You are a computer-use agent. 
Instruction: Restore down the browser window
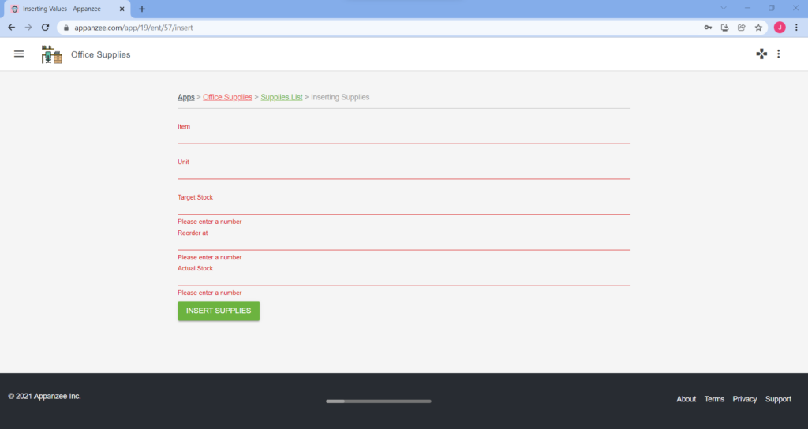click(772, 8)
